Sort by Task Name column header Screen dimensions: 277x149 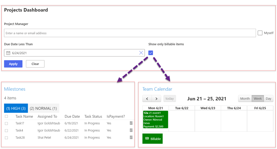pos(24,116)
